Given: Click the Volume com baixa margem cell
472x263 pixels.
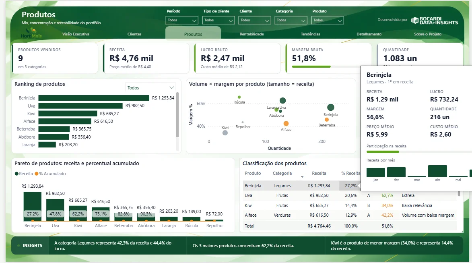Looking at the screenshot, I should click(x=428, y=215).
